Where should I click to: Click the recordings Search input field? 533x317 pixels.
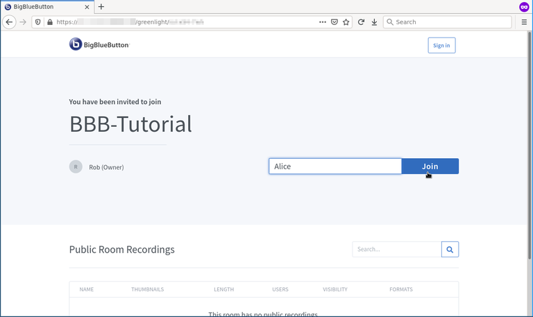[397, 250]
